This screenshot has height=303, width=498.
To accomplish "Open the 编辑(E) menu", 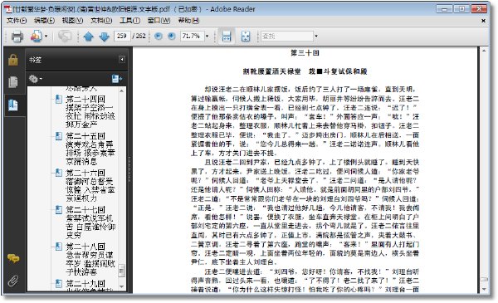I will (44, 21).
